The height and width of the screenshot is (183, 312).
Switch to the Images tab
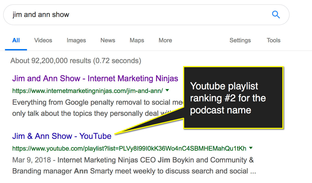pos(76,40)
